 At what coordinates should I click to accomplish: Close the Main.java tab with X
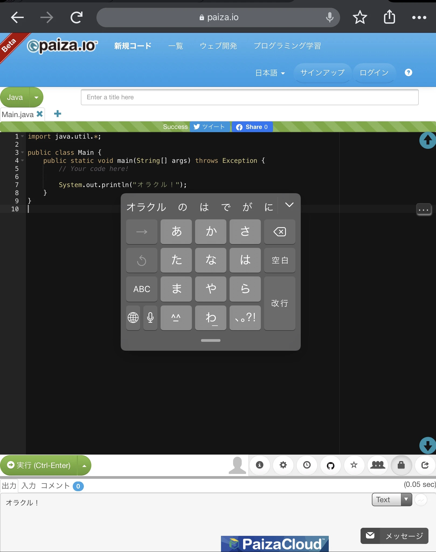[40, 114]
